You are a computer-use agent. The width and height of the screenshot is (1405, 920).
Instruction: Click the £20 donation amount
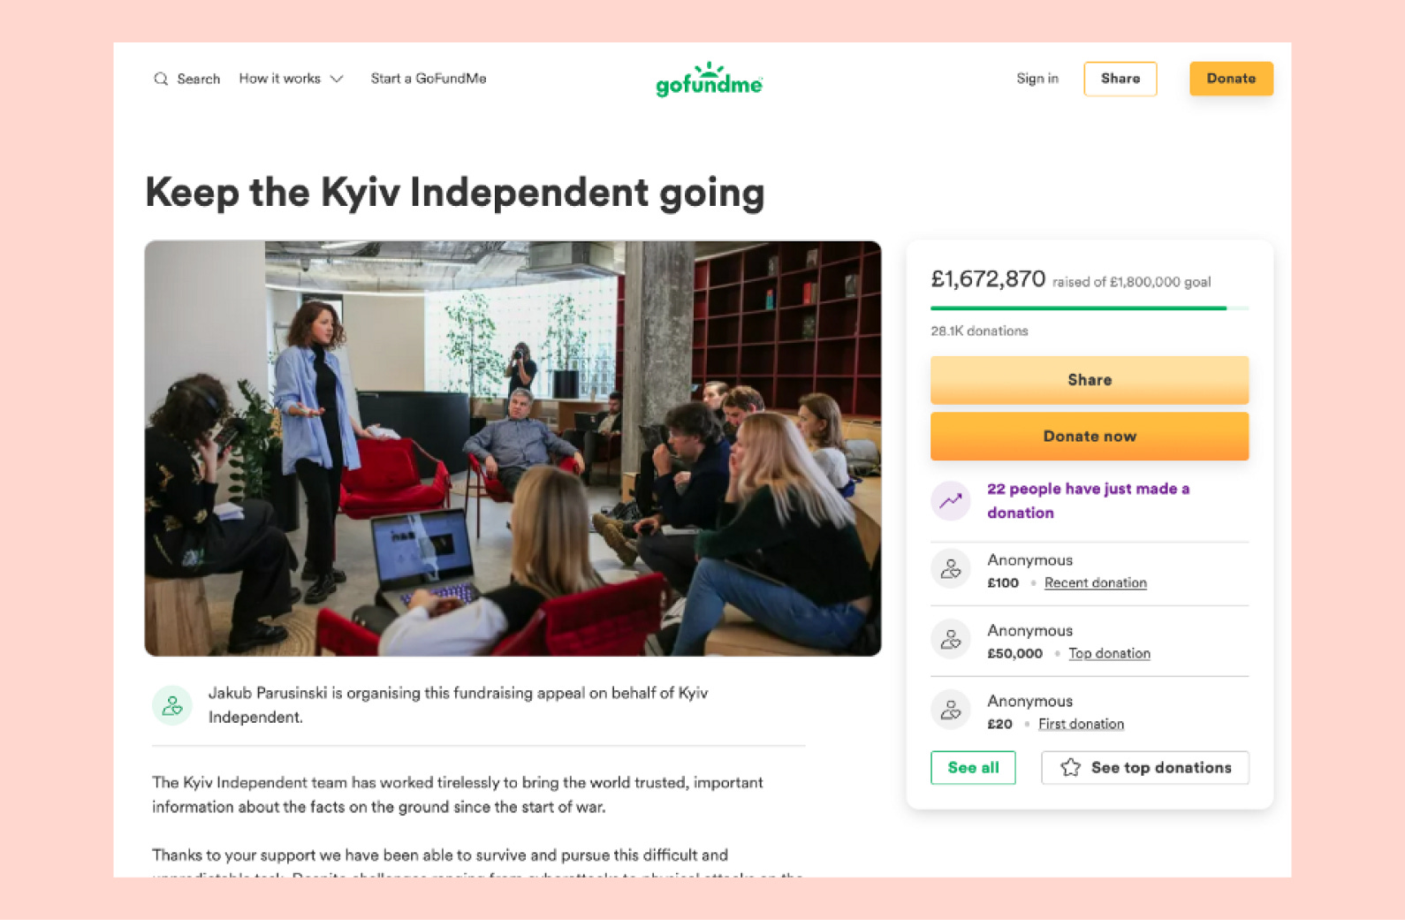999,724
